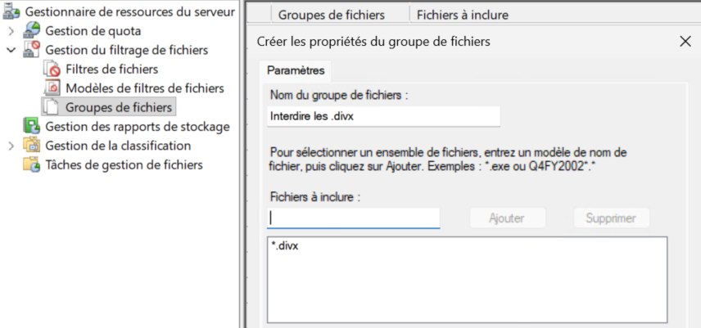Viewport: 701px width, 328px height.
Task: Sort by the Fichiers à inclure column header
Action: (462, 15)
